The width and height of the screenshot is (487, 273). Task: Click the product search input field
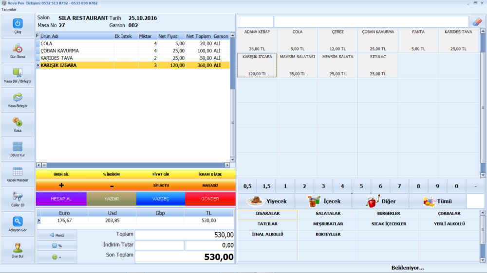point(370,22)
